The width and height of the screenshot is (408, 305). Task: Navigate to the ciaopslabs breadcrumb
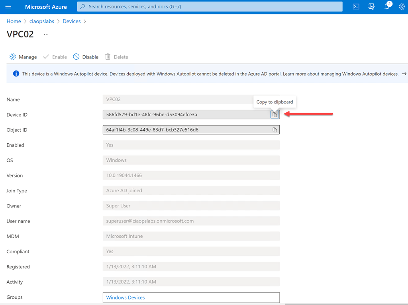(42, 21)
